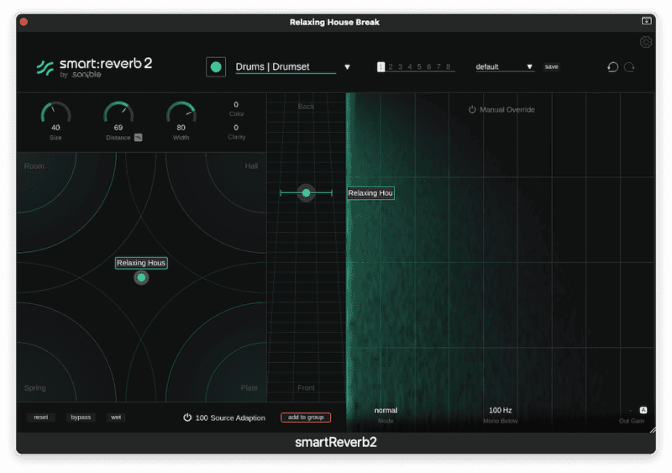Click the top-right window dock icon
This screenshot has width=672, height=473.
[646, 21]
